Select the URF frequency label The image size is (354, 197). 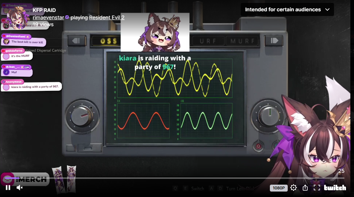pyautogui.click(x=208, y=41)
